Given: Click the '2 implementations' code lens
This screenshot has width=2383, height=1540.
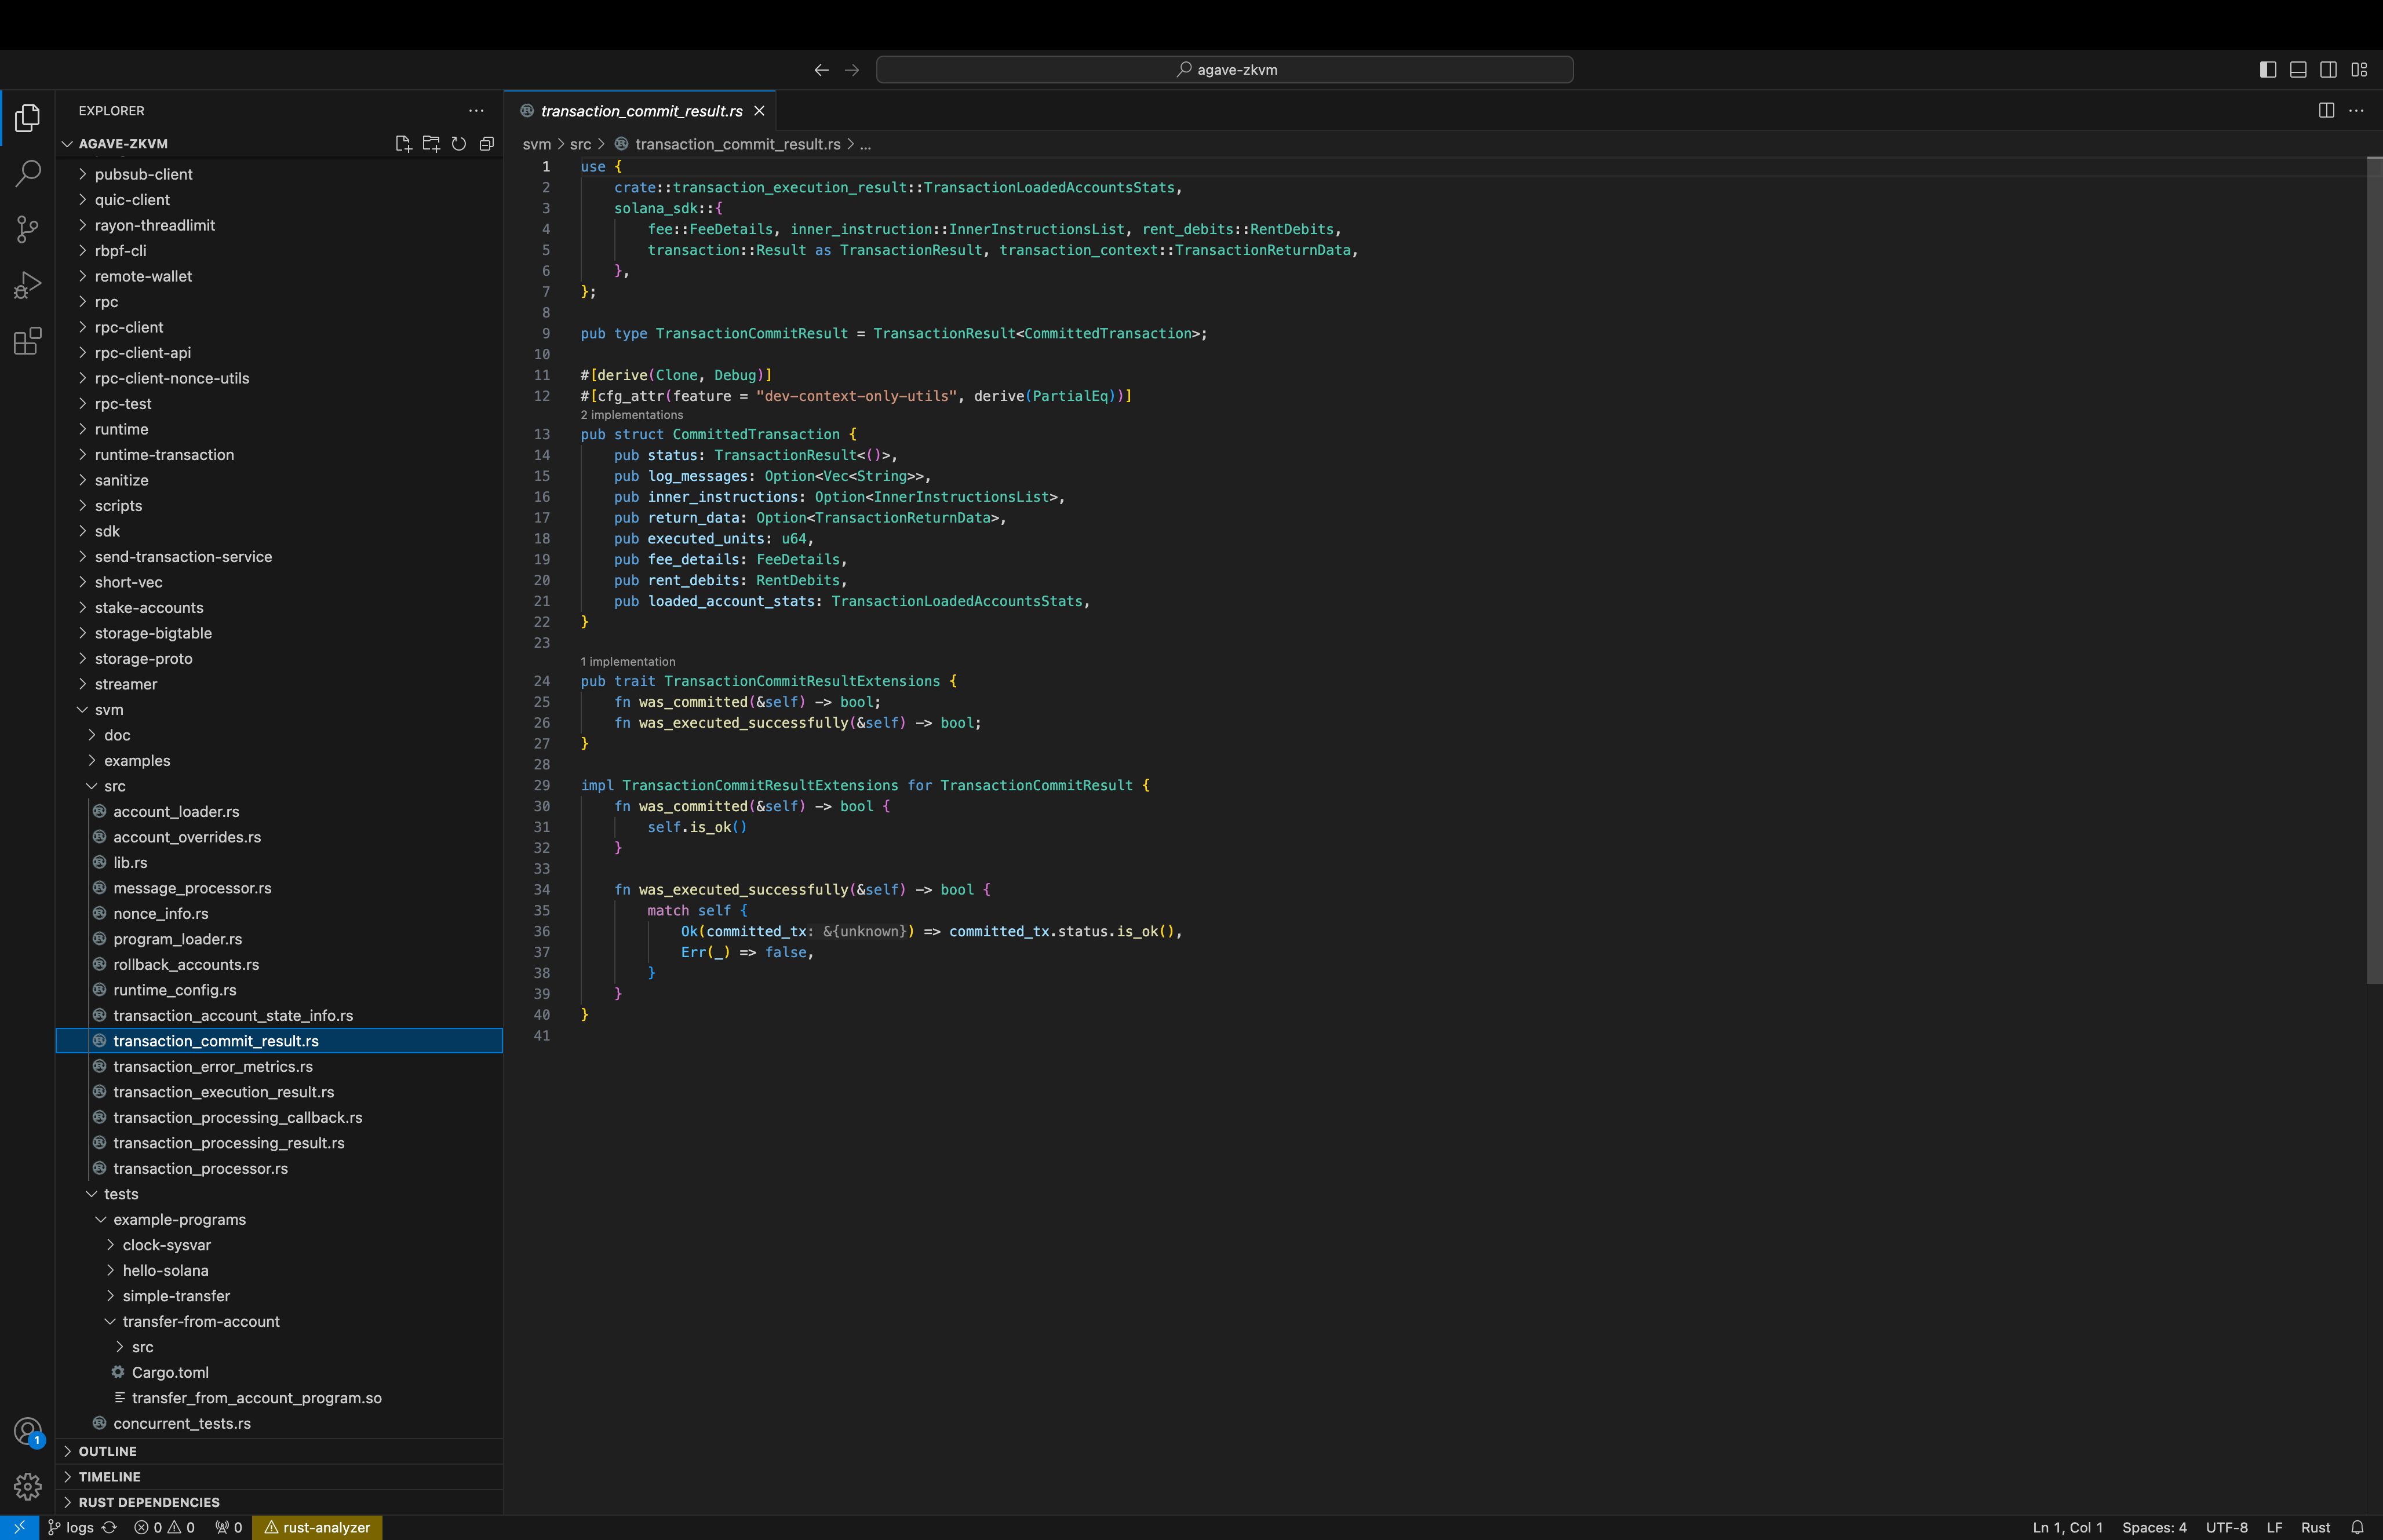Looking at the screenshot, I should 632,415.
